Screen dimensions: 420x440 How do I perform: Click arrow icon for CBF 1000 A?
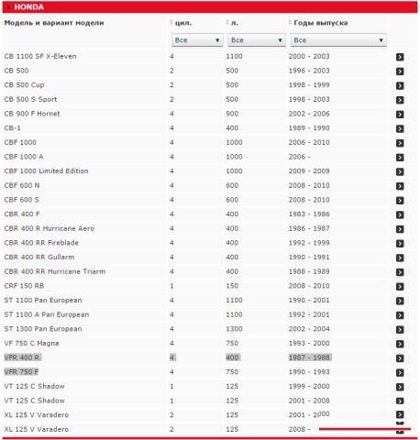coord(400,158)
